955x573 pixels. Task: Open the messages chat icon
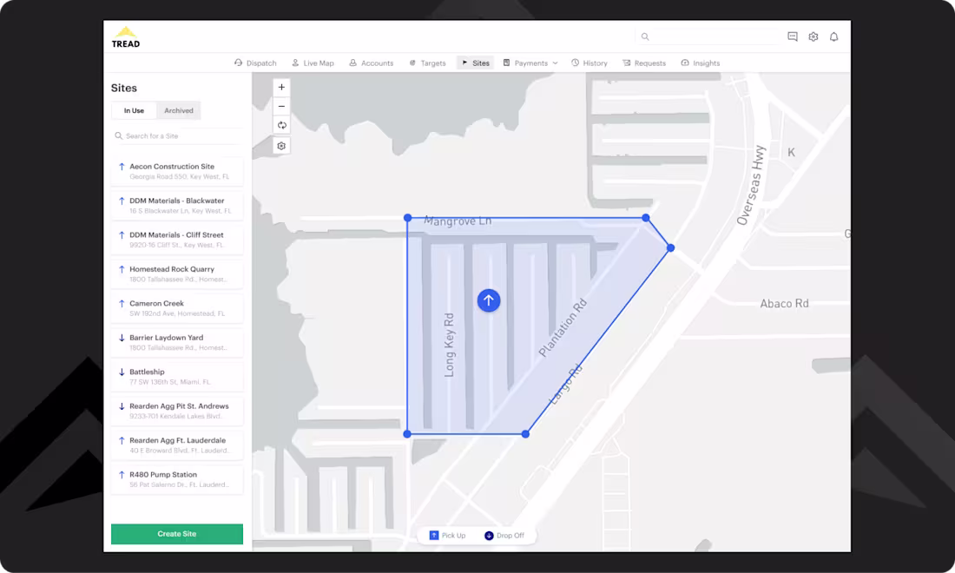[793, 36]
